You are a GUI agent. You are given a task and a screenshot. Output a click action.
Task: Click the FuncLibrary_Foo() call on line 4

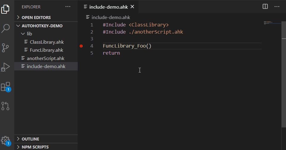click(x=127, y=46)
